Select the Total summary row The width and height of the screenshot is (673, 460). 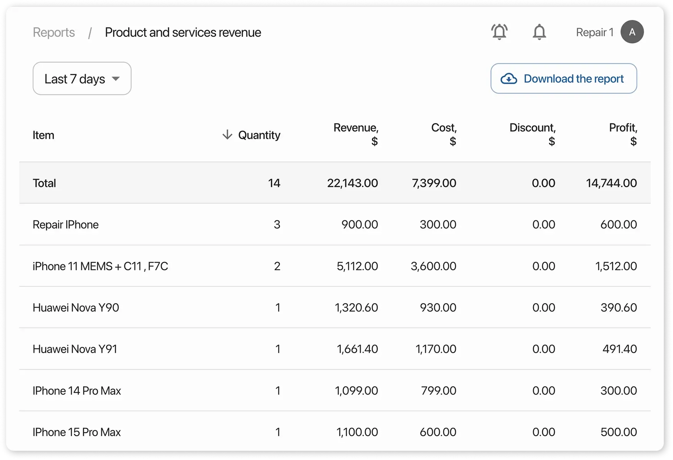[335, 183]
